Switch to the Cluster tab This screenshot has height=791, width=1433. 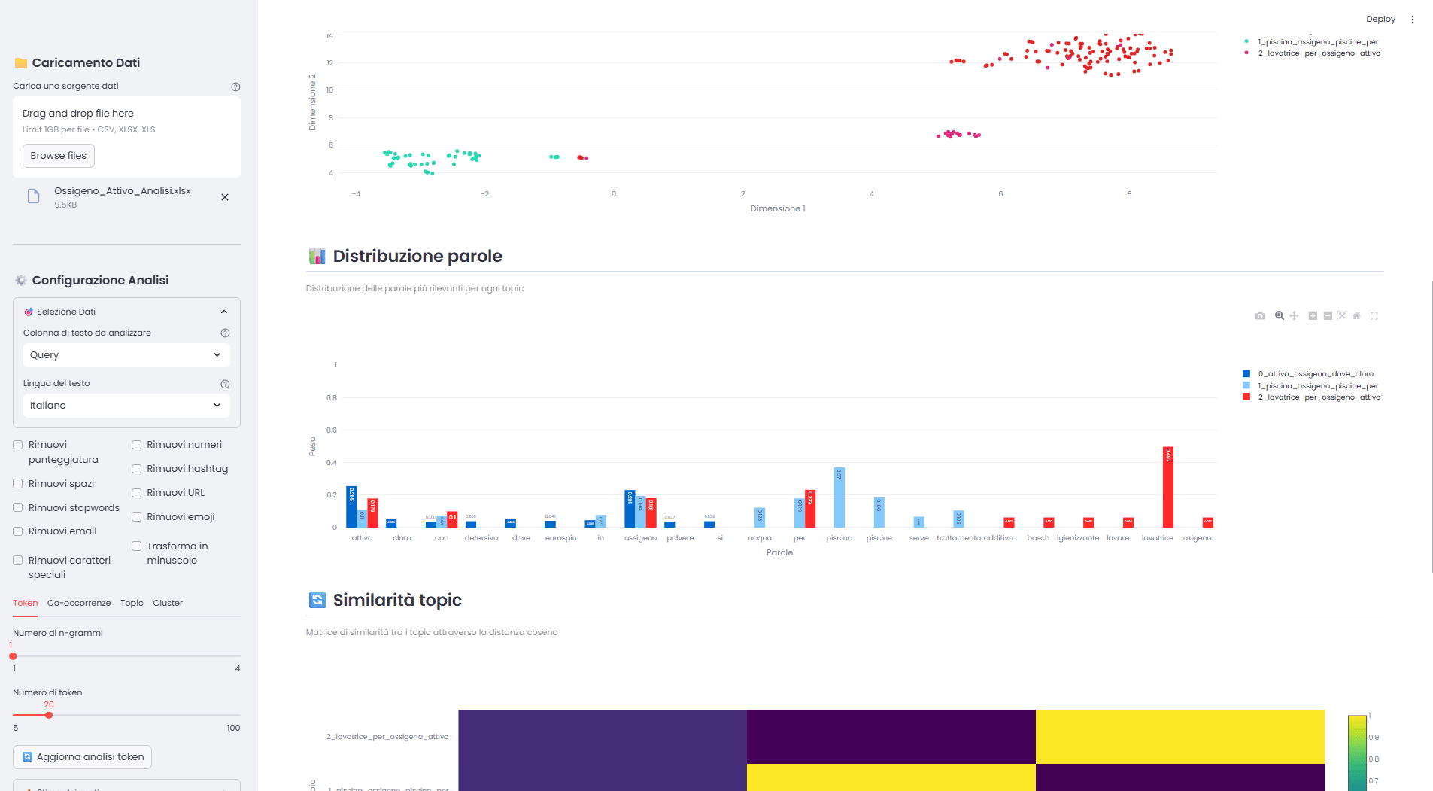pyautogui.click(x=168, y=604)
